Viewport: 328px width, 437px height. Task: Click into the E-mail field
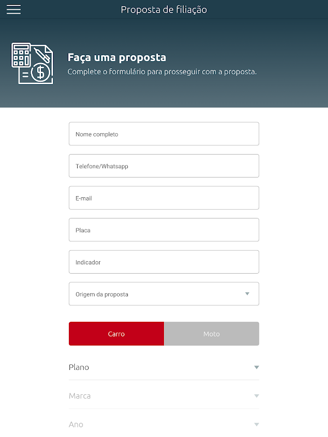164,198
